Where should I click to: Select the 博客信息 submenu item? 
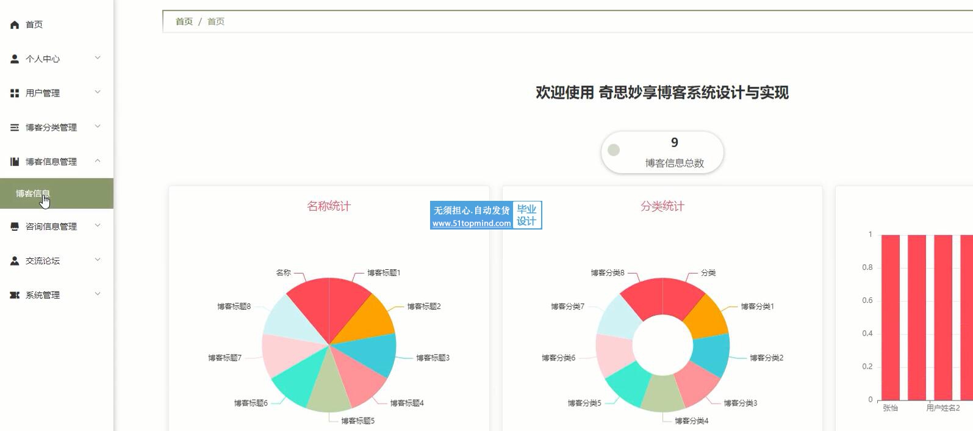[x=57, y=194]
